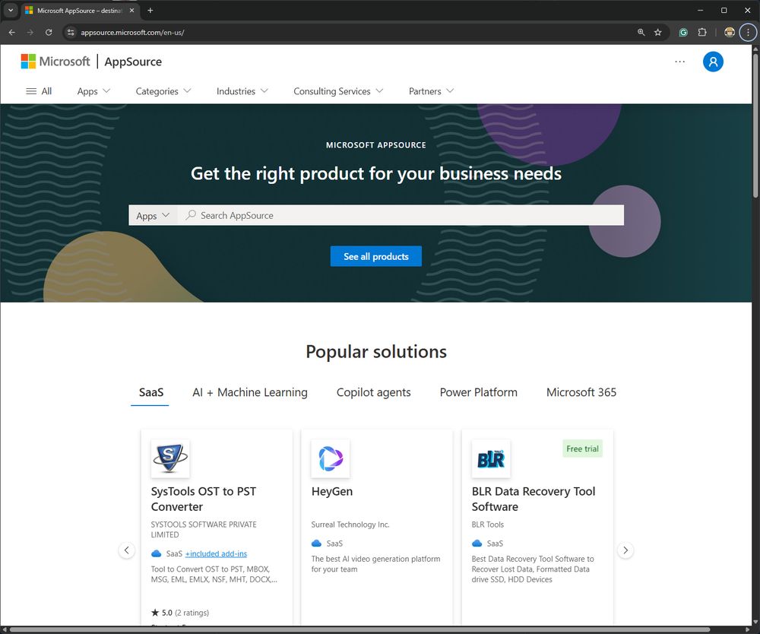Click the Free trial badge
Screen dimensions: 760x634
[x=582, y=449]
